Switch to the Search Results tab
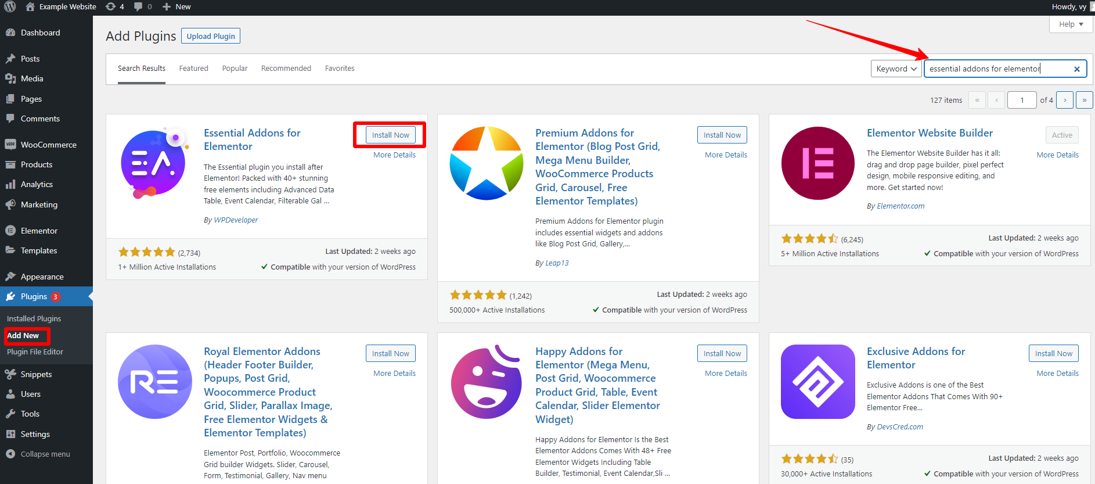Viewport: 1095px width, 484px height. click(x=142, y=69)
